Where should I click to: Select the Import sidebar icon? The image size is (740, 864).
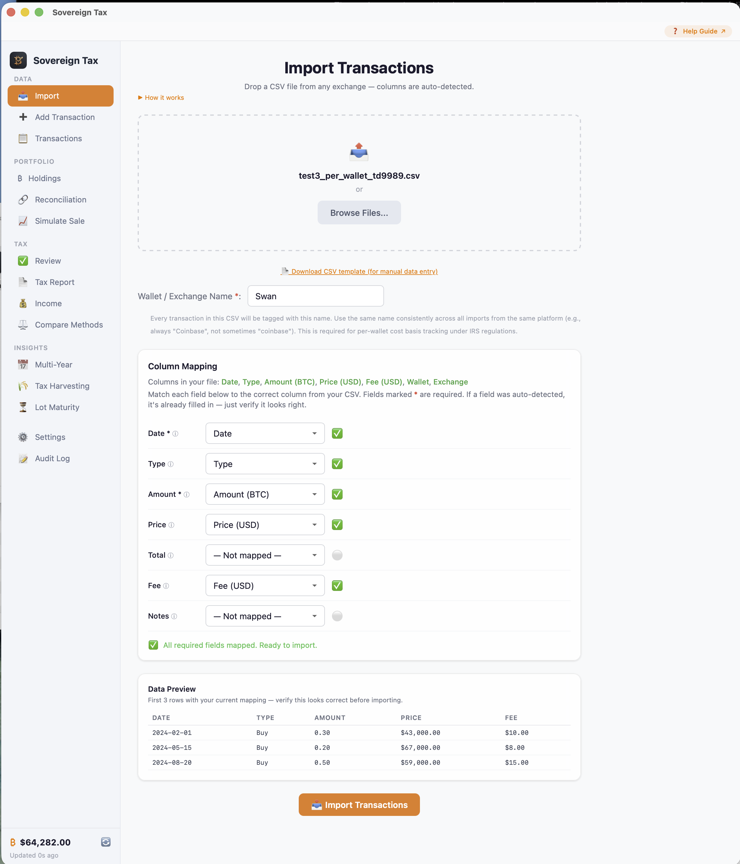(23, 96)
